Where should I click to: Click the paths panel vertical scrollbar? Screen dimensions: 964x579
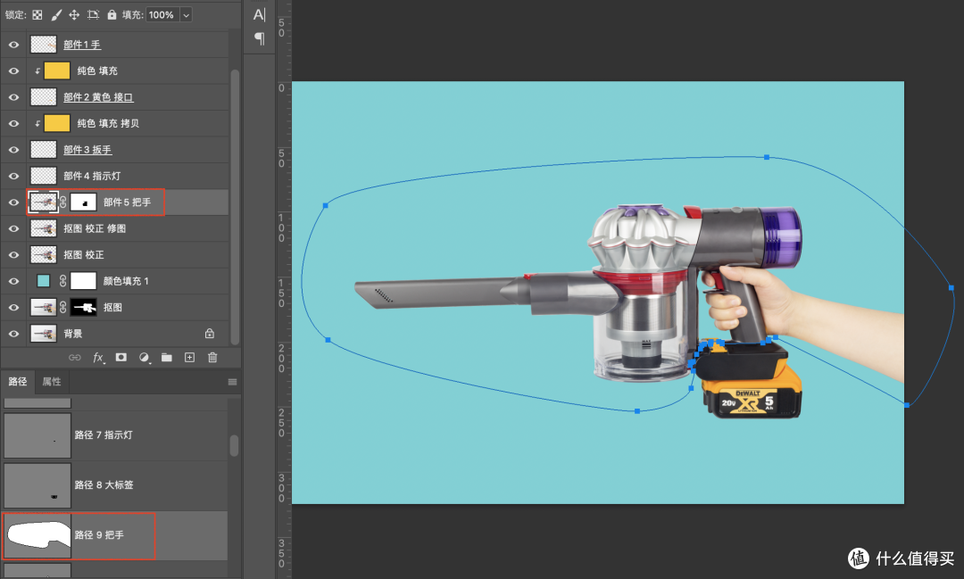click(x=234, y=445)
